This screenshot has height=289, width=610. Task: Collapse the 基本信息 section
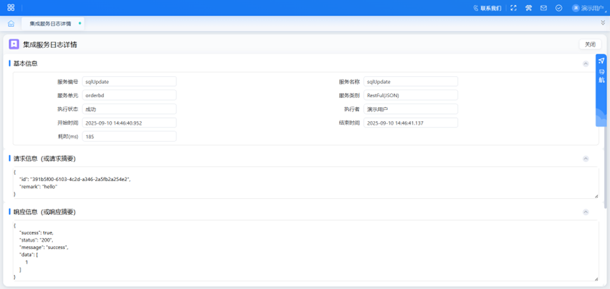[x=585, y=63]
